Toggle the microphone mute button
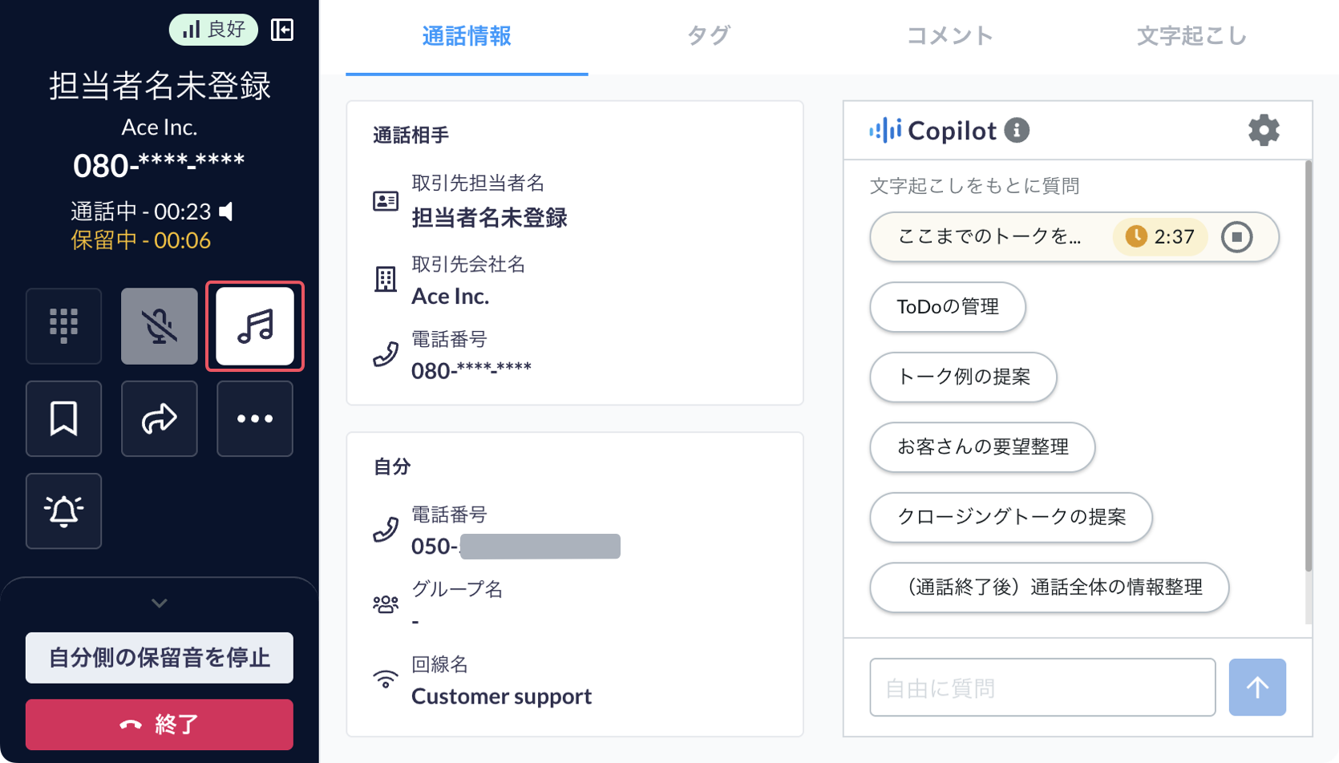This screenshot has height=763, width=1339. [x=160, y=326]
